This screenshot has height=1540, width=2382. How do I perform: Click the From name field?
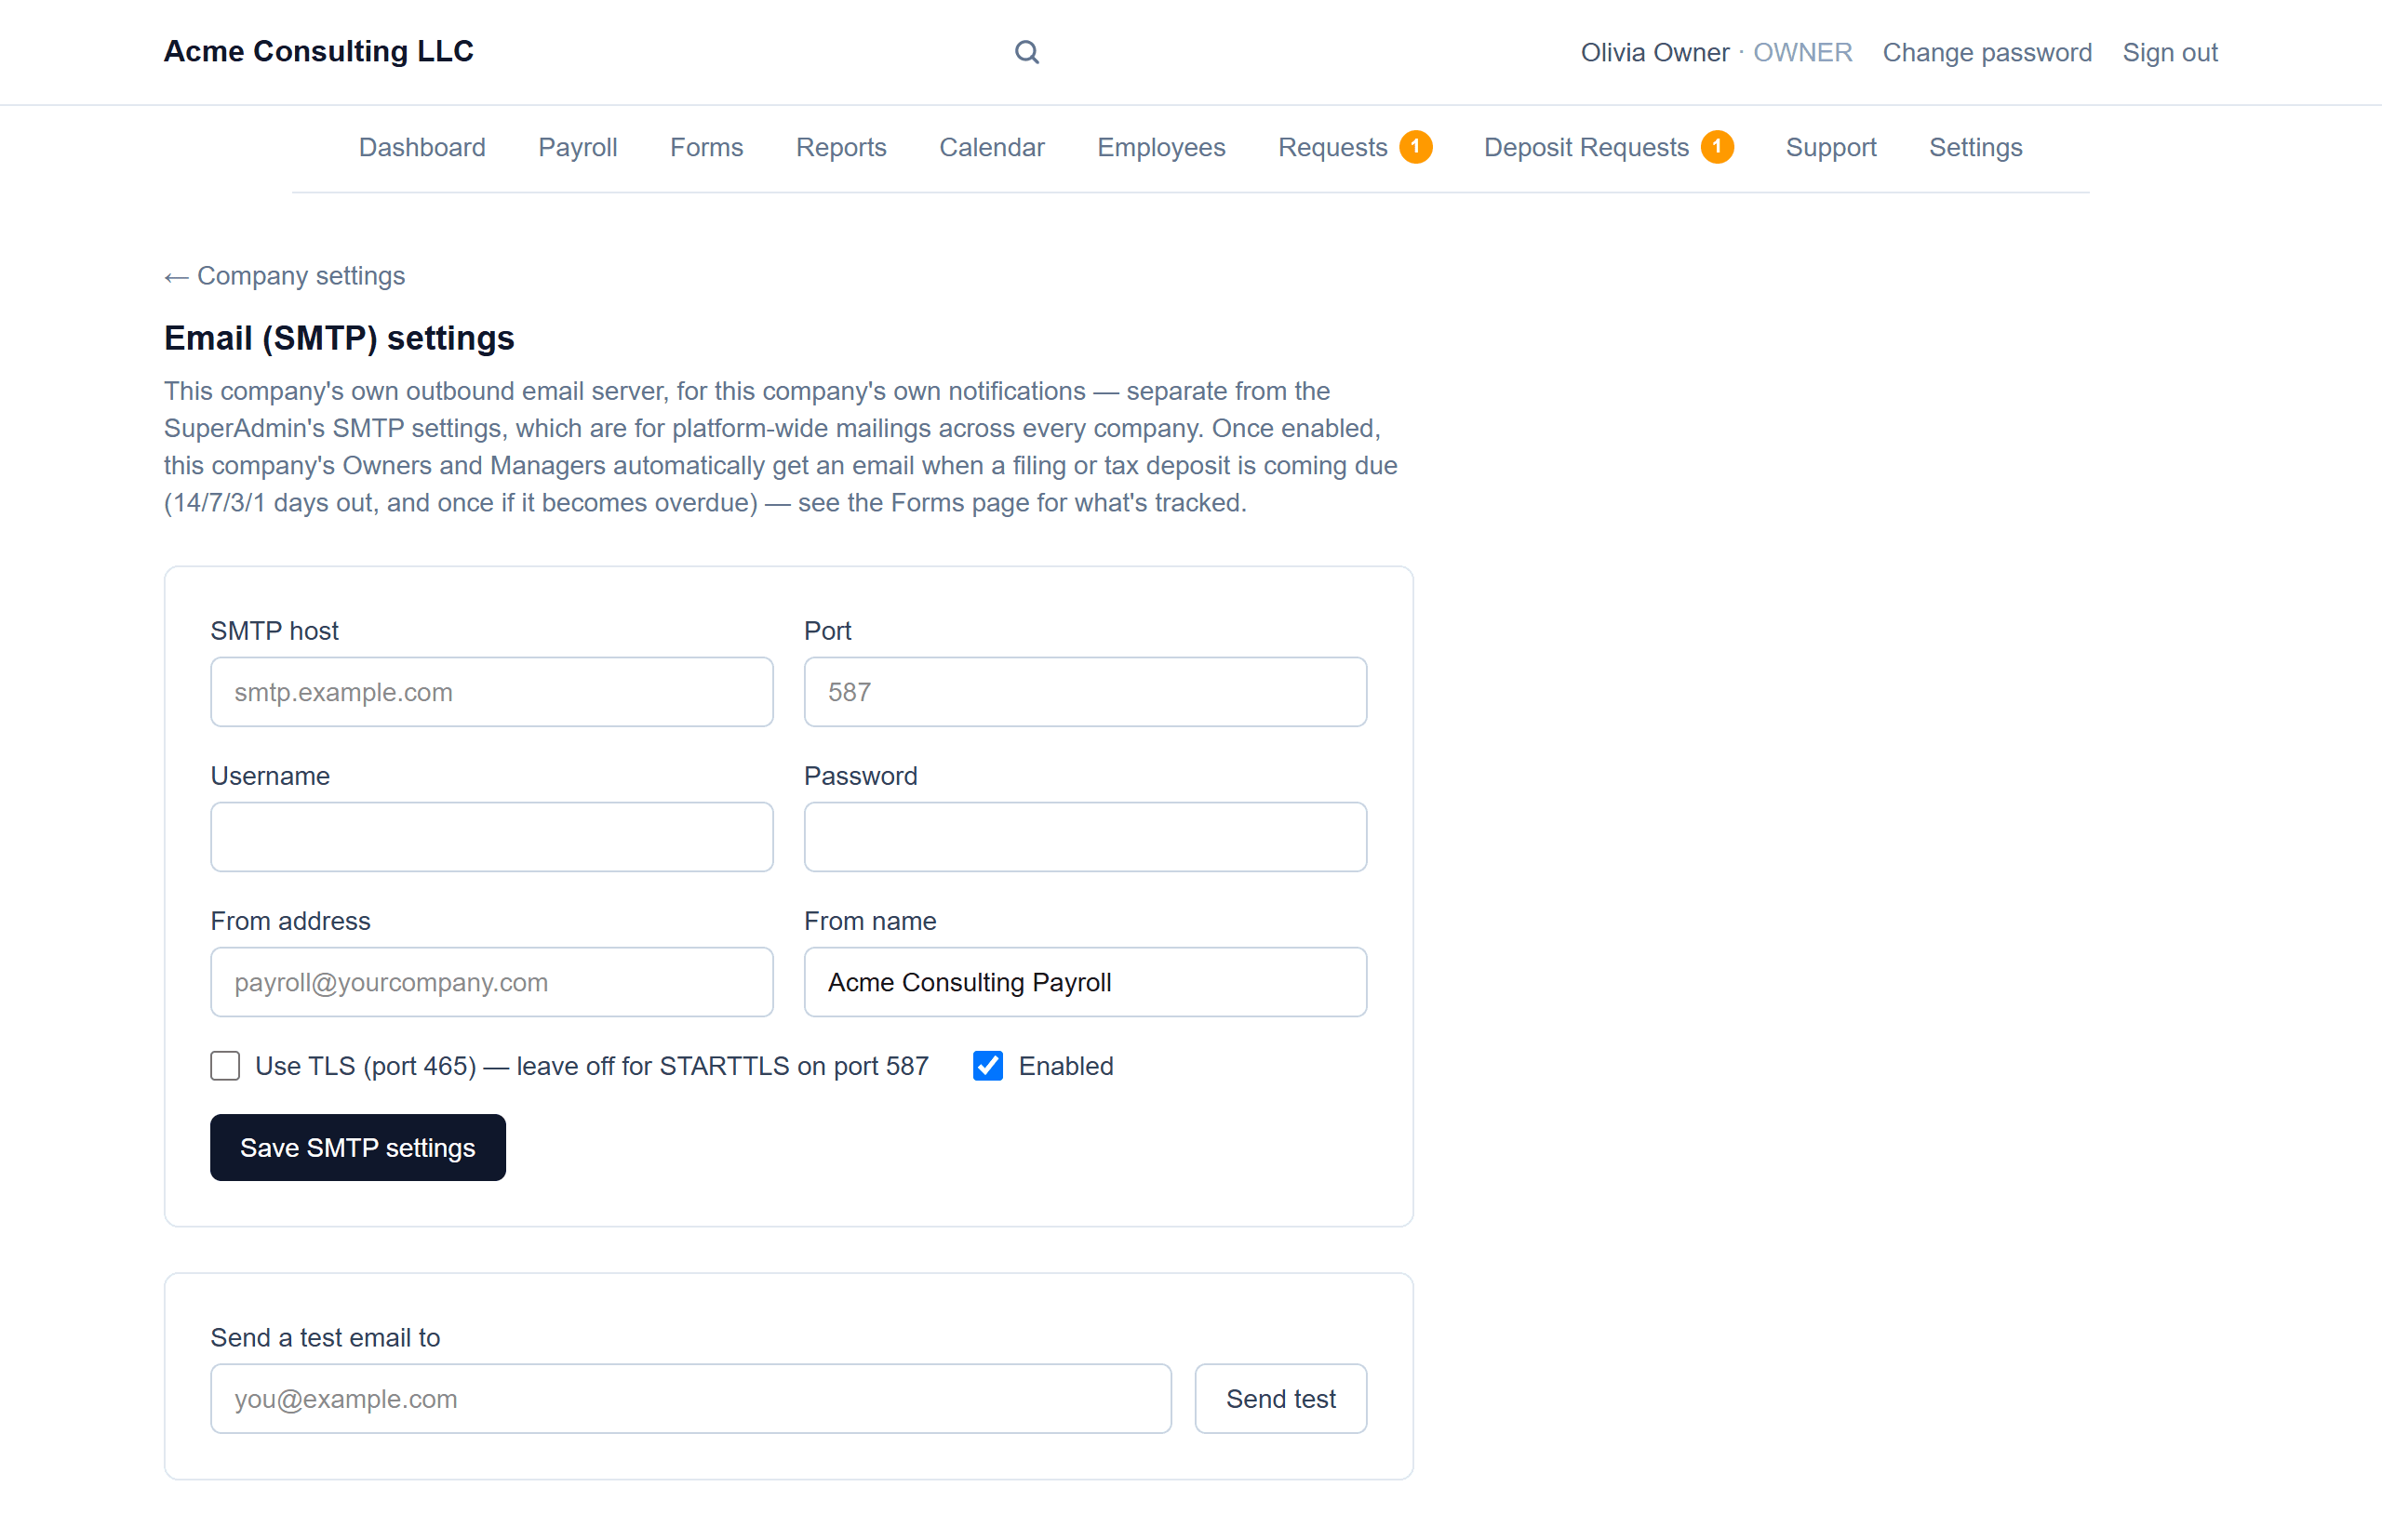click(x=1084, y=982)
